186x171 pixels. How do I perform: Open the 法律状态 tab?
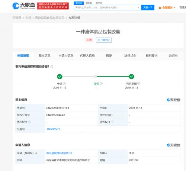click(x=130, y=55)
